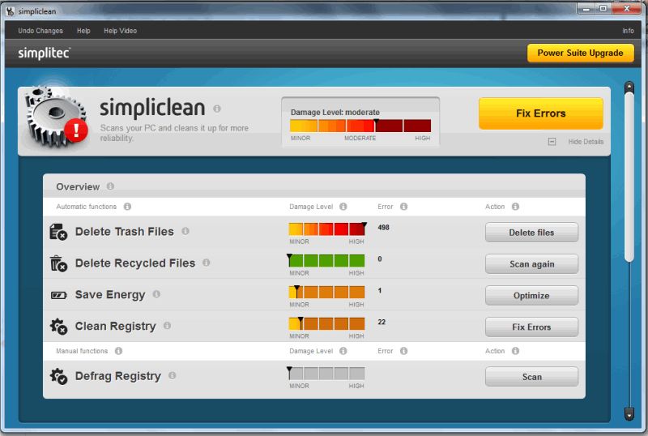The image size is (648, 436).
Task: Click the info icon next to simpliclean title
Action: coord(217,109)
